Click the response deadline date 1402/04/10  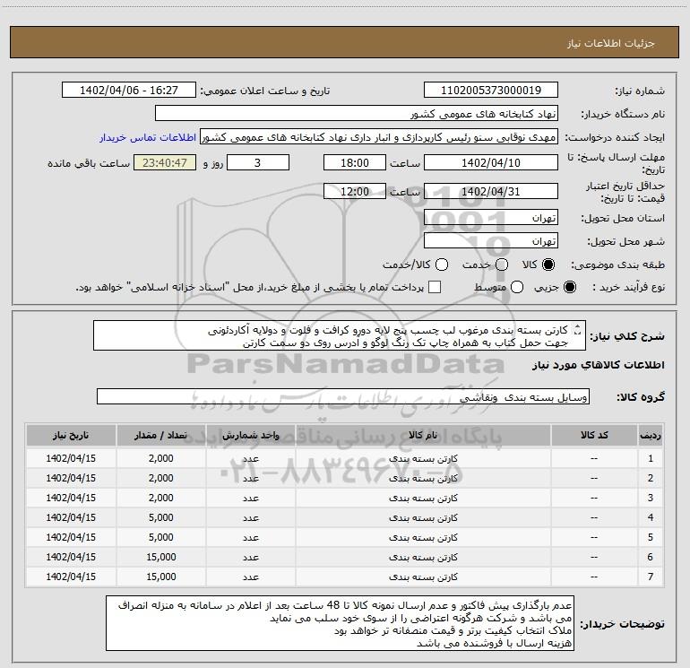pyautogui.click(x=491, y=162)
